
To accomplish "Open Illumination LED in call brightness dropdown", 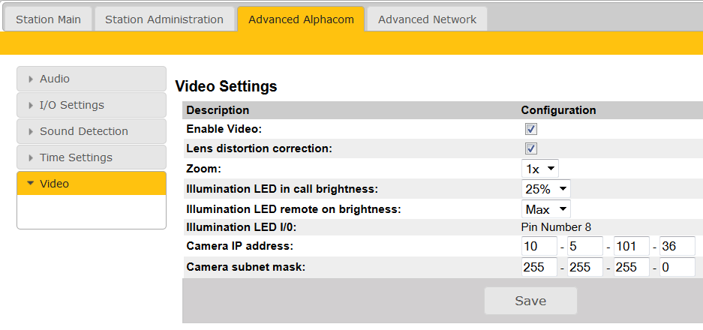I will pos(546,188).
